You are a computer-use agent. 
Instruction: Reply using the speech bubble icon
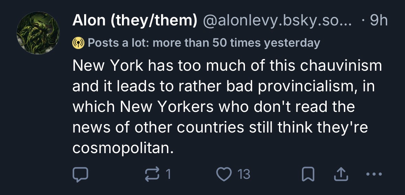click(x=80, y=175)
